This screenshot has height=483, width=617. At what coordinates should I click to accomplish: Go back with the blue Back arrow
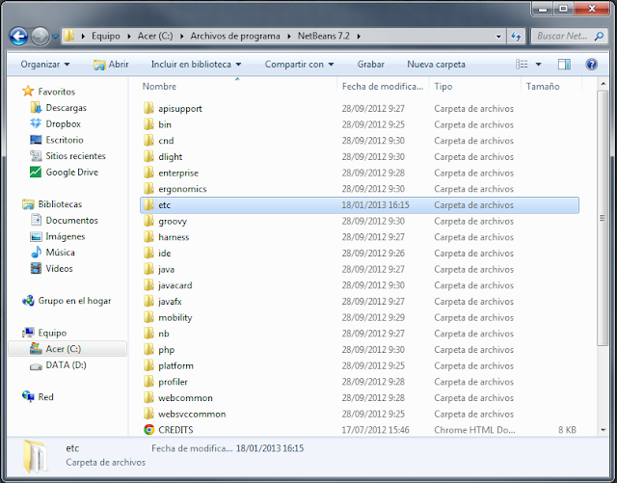(x=18, y=37)
